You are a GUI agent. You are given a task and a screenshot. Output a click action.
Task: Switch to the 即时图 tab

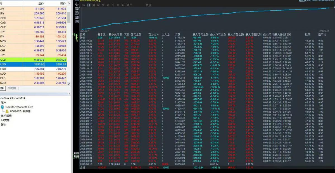click(12, 88)
